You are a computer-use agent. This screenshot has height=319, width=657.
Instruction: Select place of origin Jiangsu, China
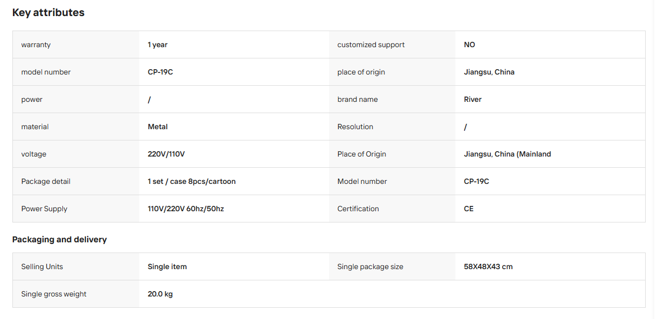[x=489, y=72]
